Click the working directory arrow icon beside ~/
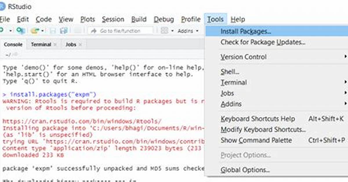348x182 pixels. 15,54
